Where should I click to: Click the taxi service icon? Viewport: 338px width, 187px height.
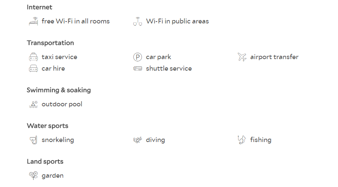pos(33,57)
